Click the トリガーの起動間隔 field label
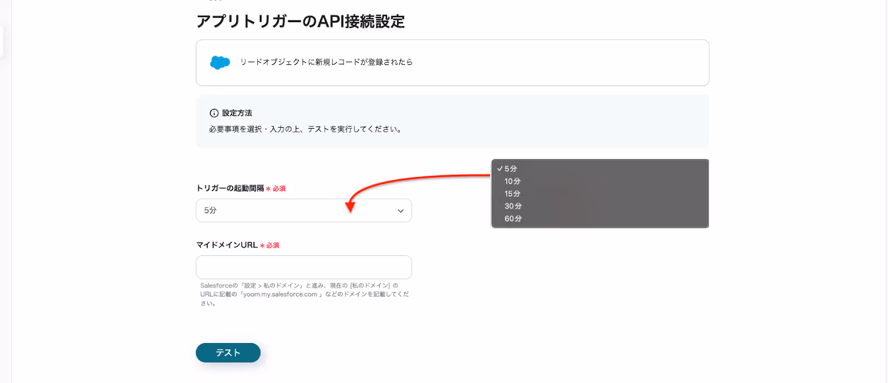The width and height of the screenshot is (888, 383). point(230,189)
